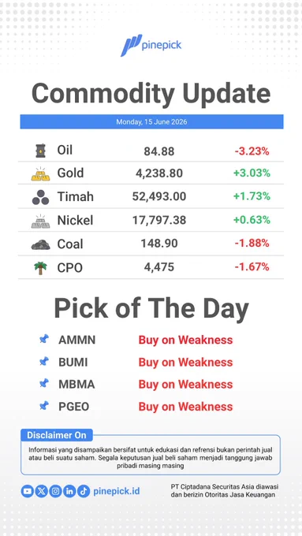The height and width of the screenshot is (536, 302).
Task: Open the YouTube social icon
Action: (x=28, y=492)
